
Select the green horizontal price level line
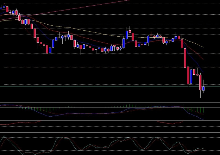pyautogui.click(x=110, y=87)
